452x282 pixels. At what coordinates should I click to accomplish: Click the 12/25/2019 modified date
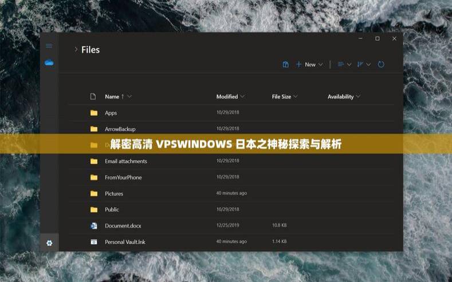point(228,225)
